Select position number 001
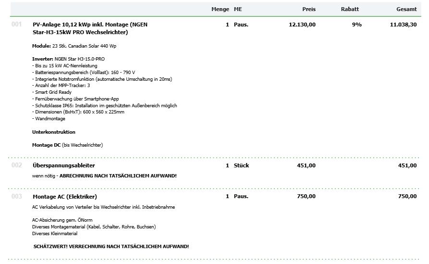 click(17, 25)
